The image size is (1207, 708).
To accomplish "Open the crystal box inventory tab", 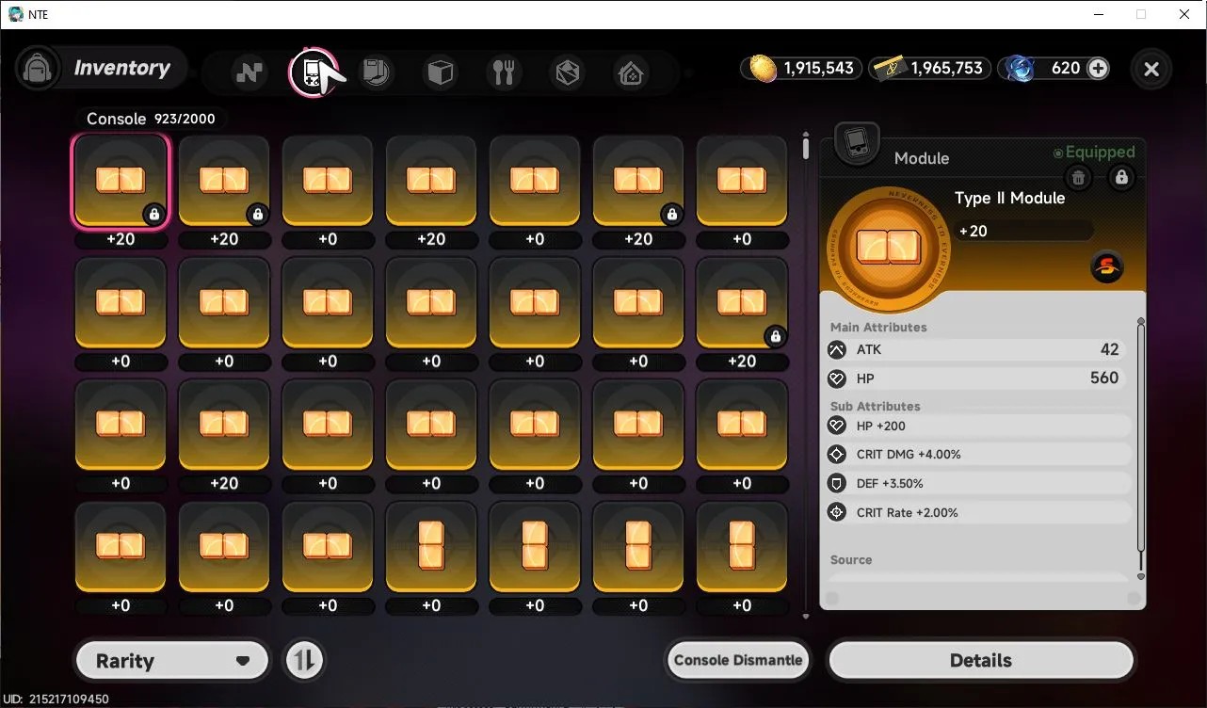I will click(568, 72).
